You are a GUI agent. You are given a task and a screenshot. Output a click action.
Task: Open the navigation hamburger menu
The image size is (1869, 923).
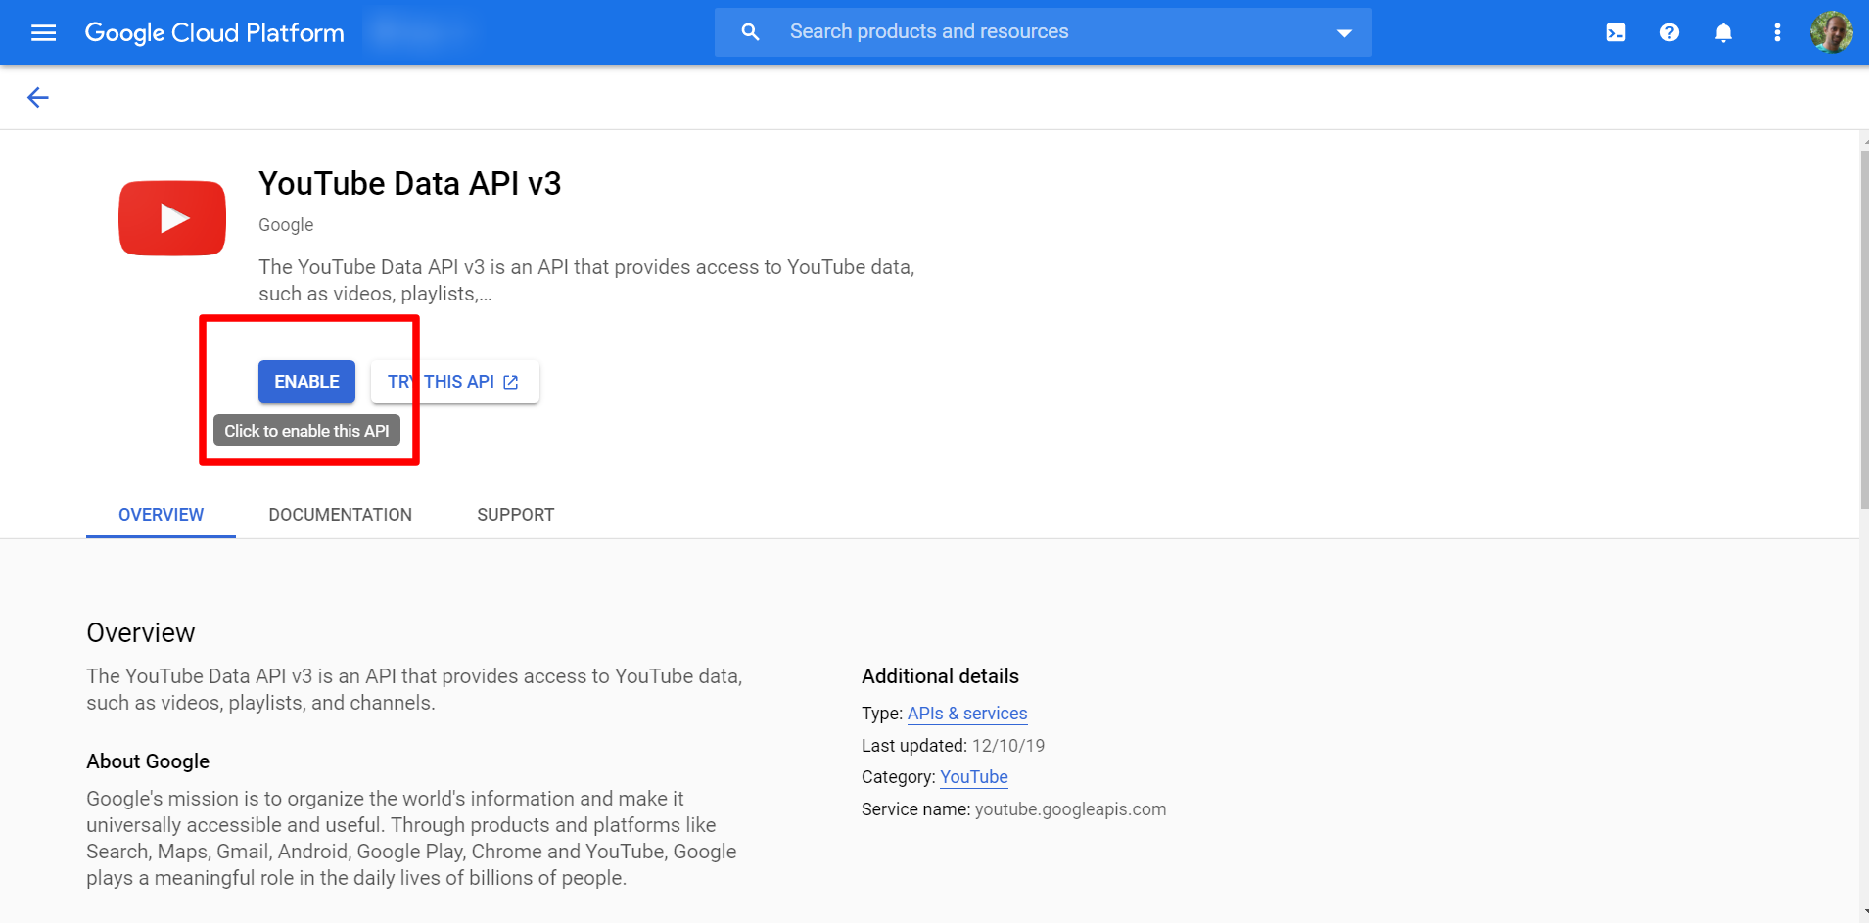tap(43, 32)
